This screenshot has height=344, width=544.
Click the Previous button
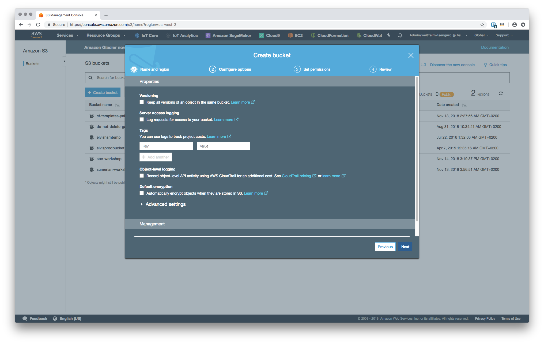pos(385,247)
